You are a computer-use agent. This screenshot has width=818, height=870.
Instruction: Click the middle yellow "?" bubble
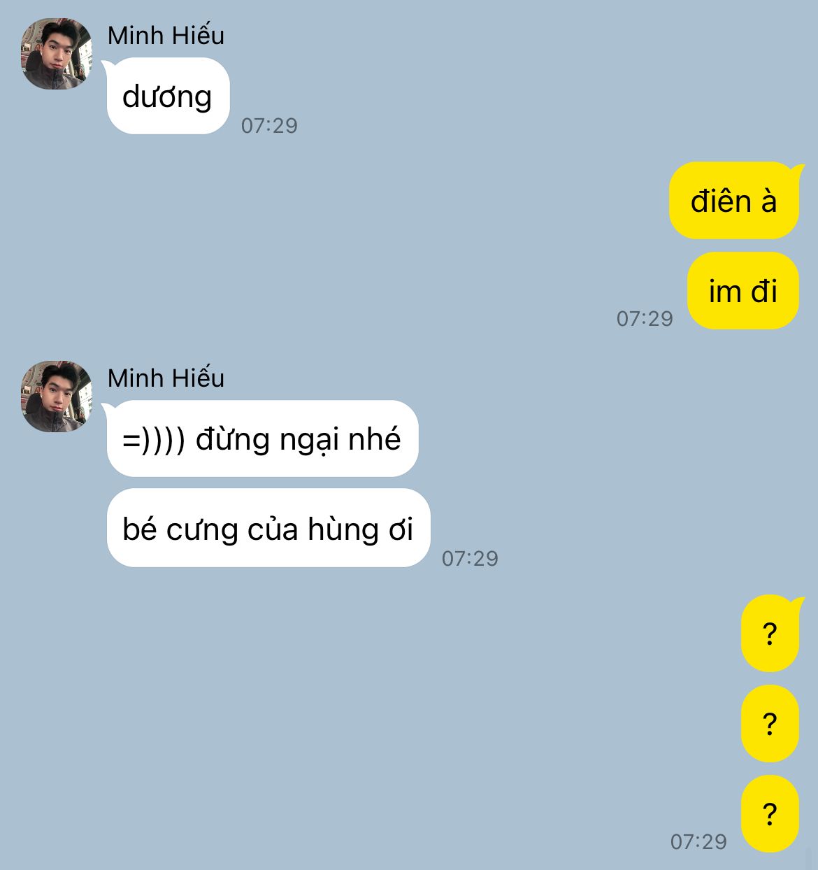(770, 724)
